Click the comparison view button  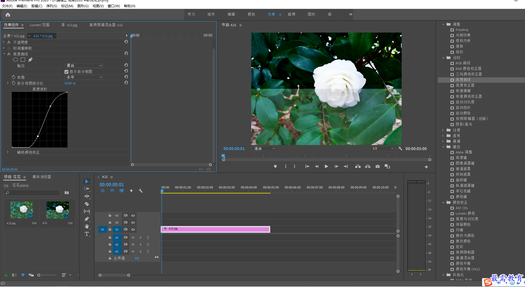point(387,166)
